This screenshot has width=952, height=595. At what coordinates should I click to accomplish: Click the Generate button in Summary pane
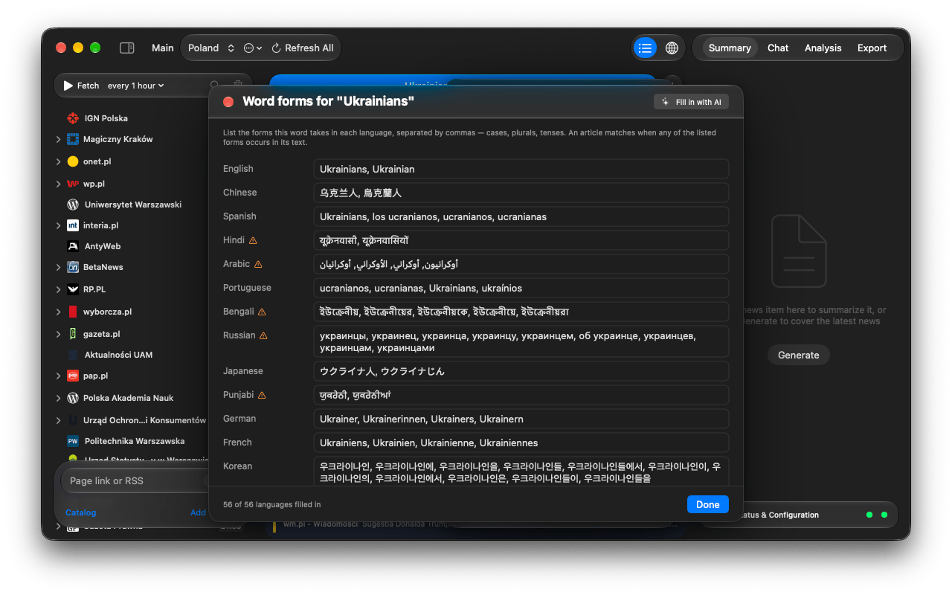point(798,355)
